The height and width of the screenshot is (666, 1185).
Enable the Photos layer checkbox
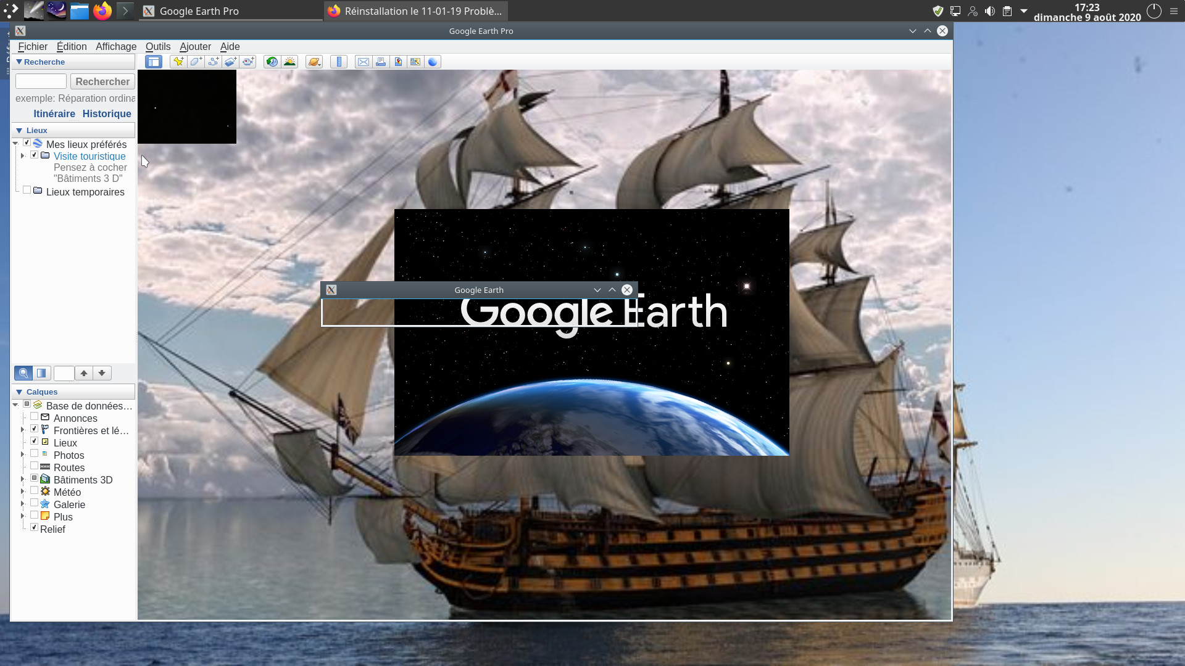point(34,454)
